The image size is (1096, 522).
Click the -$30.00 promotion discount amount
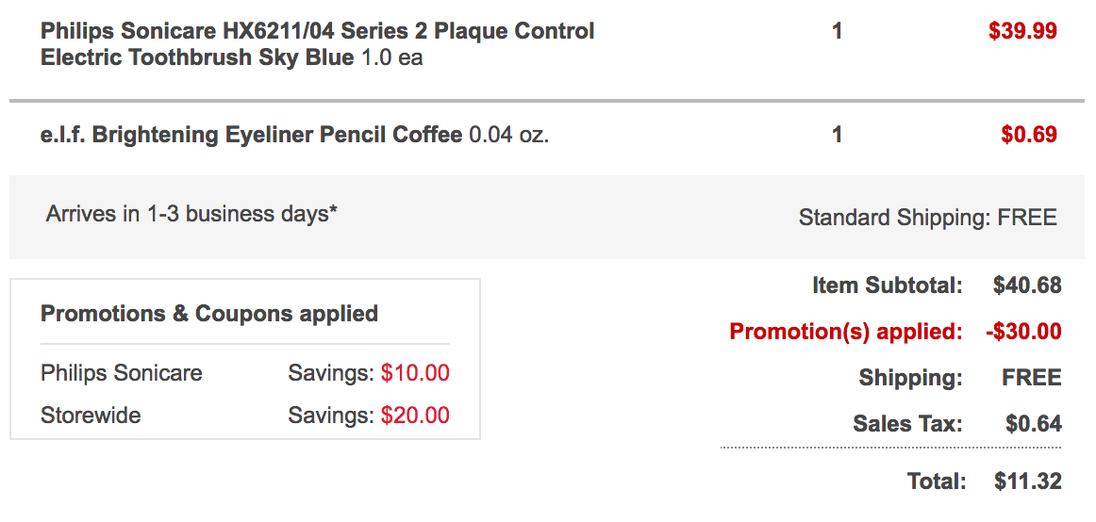coord(1022,332)
